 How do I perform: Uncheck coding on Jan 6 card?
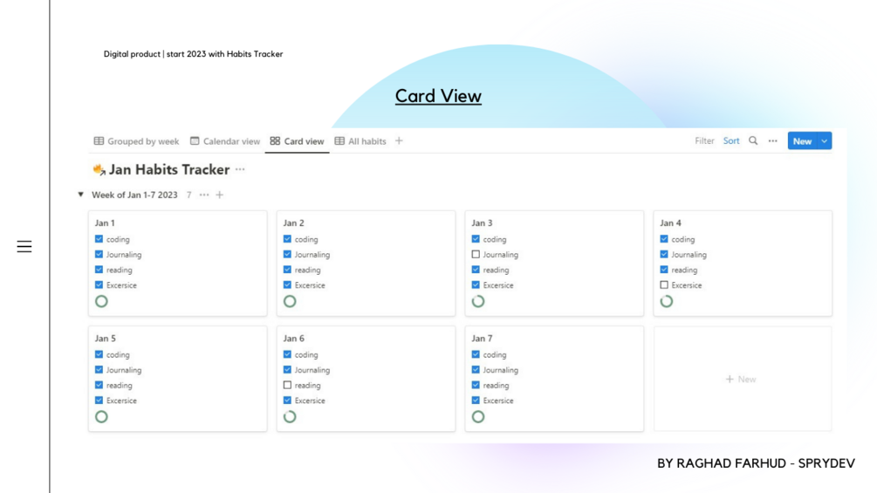pyautogui.click(x=287, y=354)
